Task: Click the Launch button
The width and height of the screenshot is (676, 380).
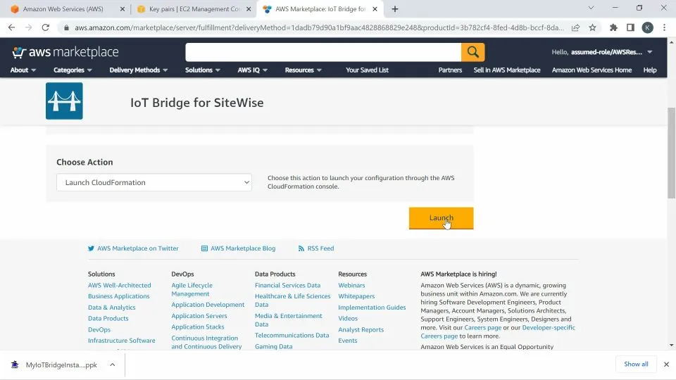Action: (441, 218)
